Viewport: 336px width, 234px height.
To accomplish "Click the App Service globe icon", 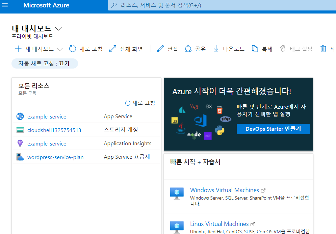I will (x=20, y=116).
